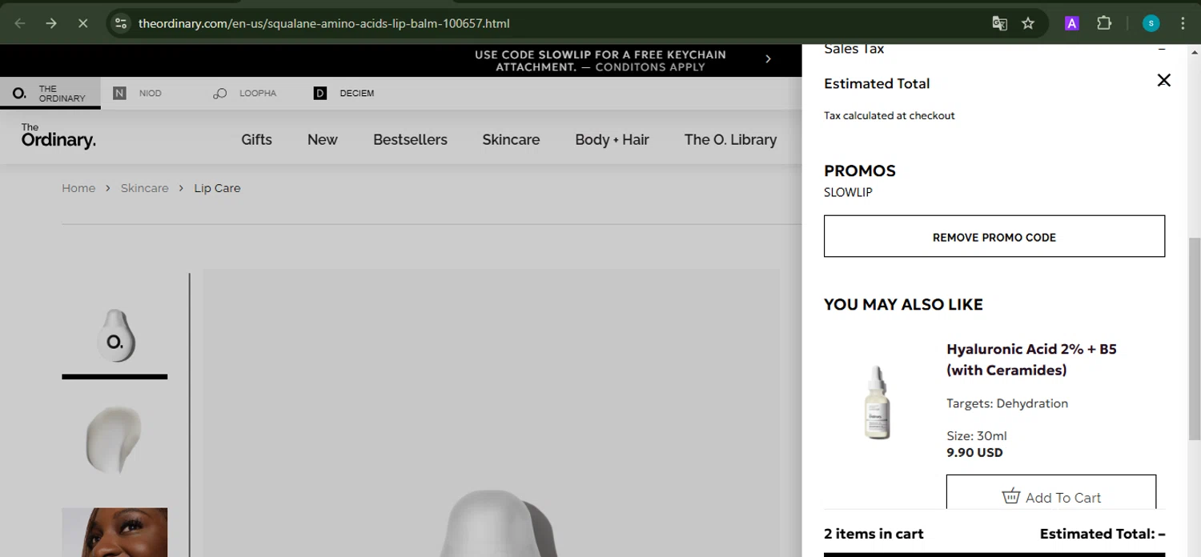Open the Chrome three-dot menu

tap(1183, 23)
